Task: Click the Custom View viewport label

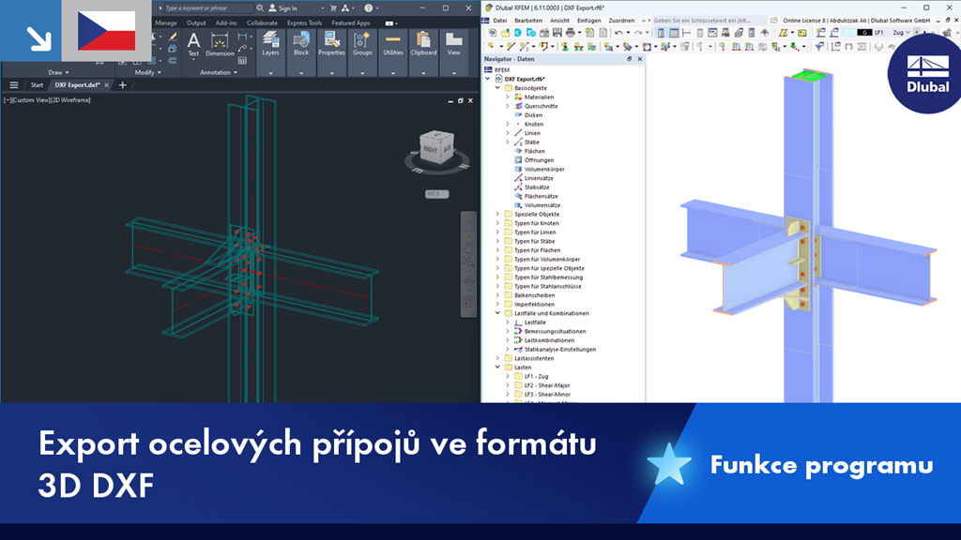Action: pos(29,99)
